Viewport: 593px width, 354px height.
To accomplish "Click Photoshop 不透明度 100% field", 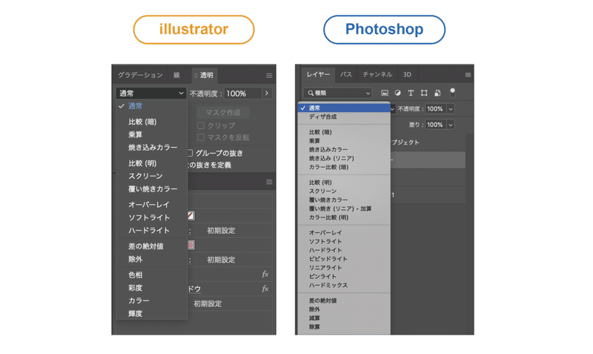I will pyautogui.click(x=436, y=109).
